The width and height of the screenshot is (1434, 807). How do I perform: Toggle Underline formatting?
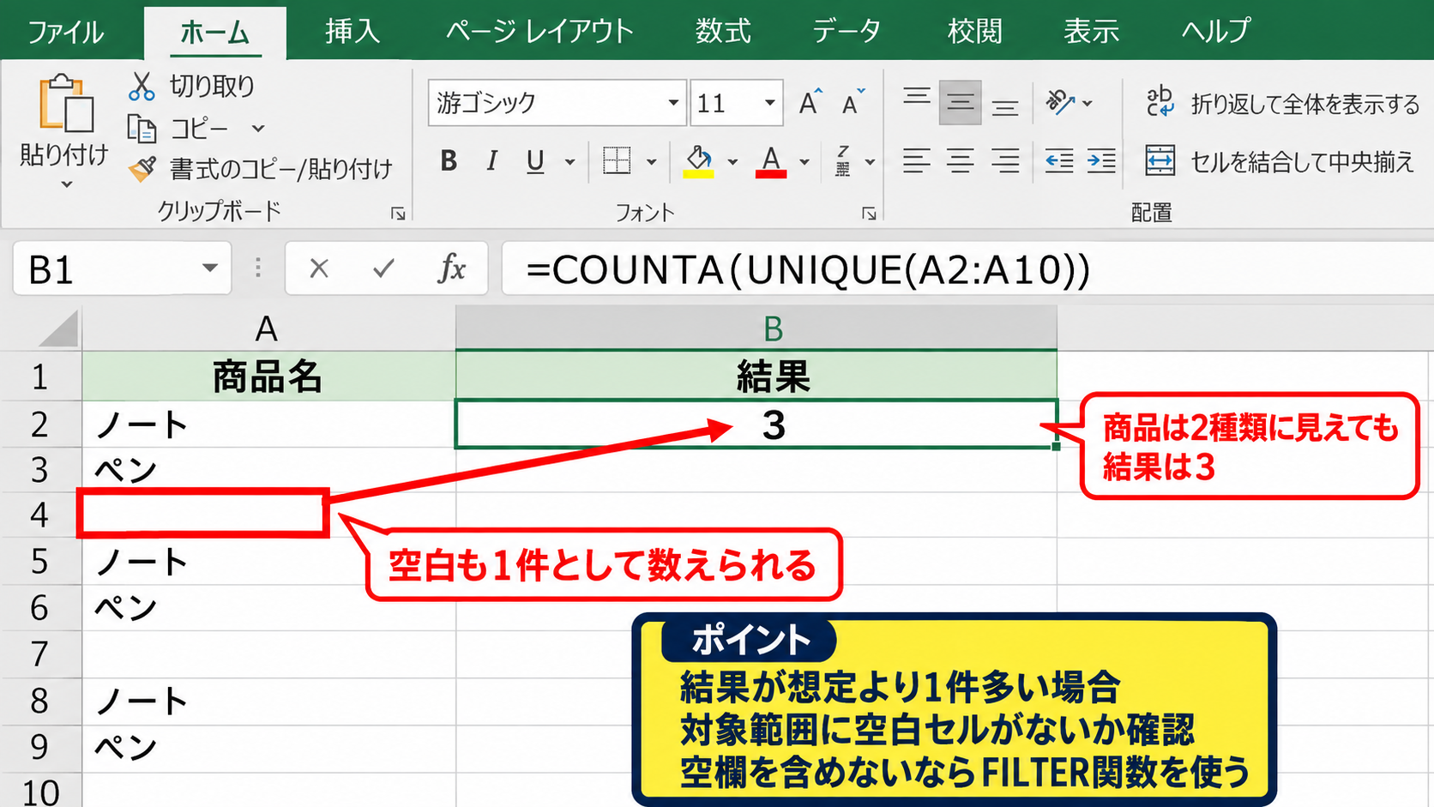(x=535, y=160)
